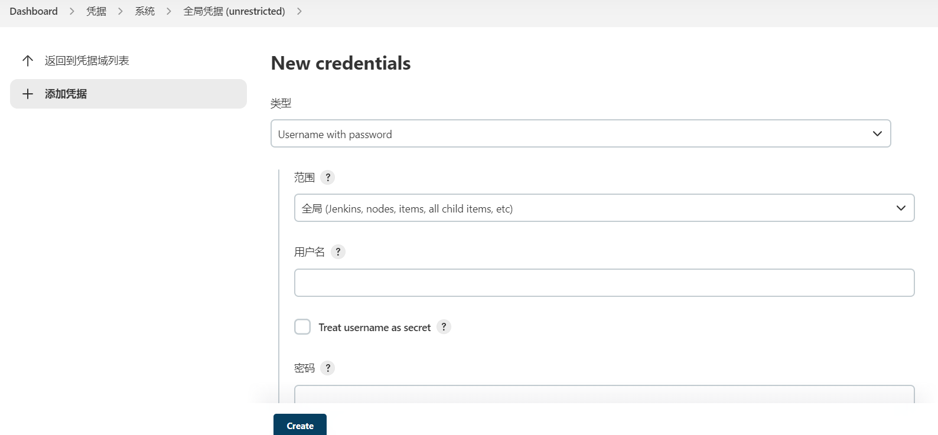Viewport: 938px width, 435px height.
Task: Open 全局凭据 (unrestricted) breadcrumb link
Action: tap(234, 11)
